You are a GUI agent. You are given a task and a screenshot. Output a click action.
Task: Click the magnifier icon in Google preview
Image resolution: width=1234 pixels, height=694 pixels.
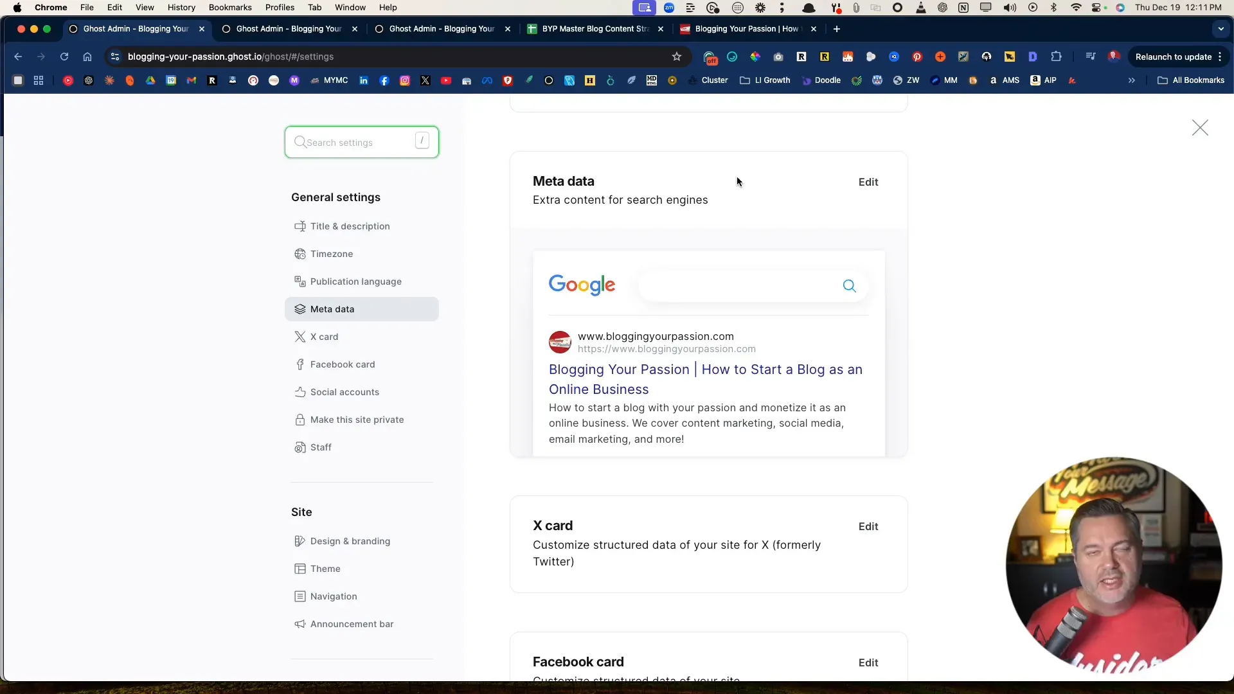849,286
